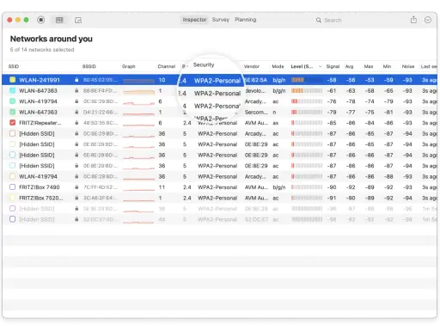Click '5 of 14 networks selected' text
This screenshot has width=440, height=330.
[x=42, y=50]
